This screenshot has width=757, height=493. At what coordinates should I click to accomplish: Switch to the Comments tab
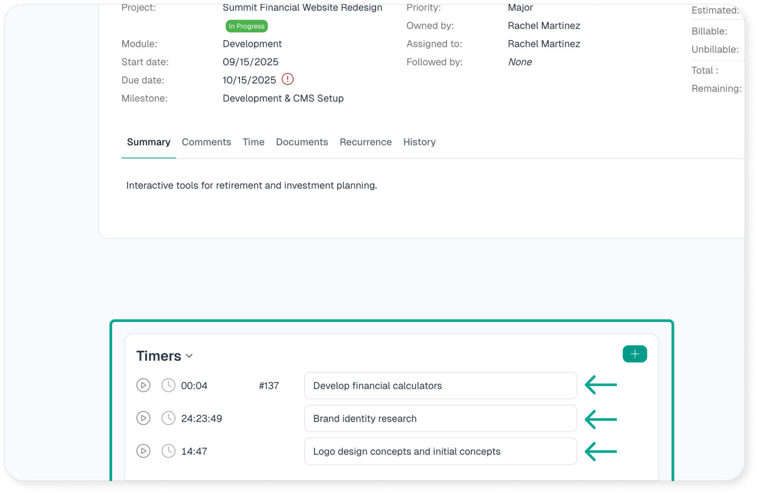[x=206, y=142]
